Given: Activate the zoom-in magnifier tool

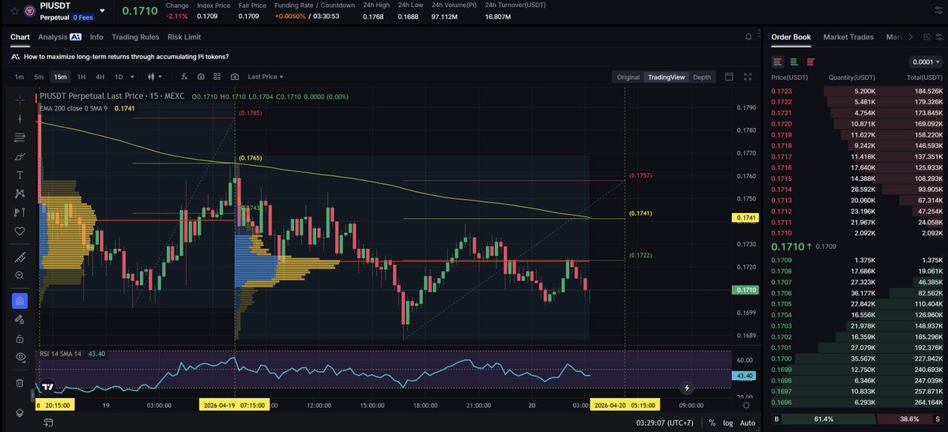Looking at the screenshot, I should 19,276.
